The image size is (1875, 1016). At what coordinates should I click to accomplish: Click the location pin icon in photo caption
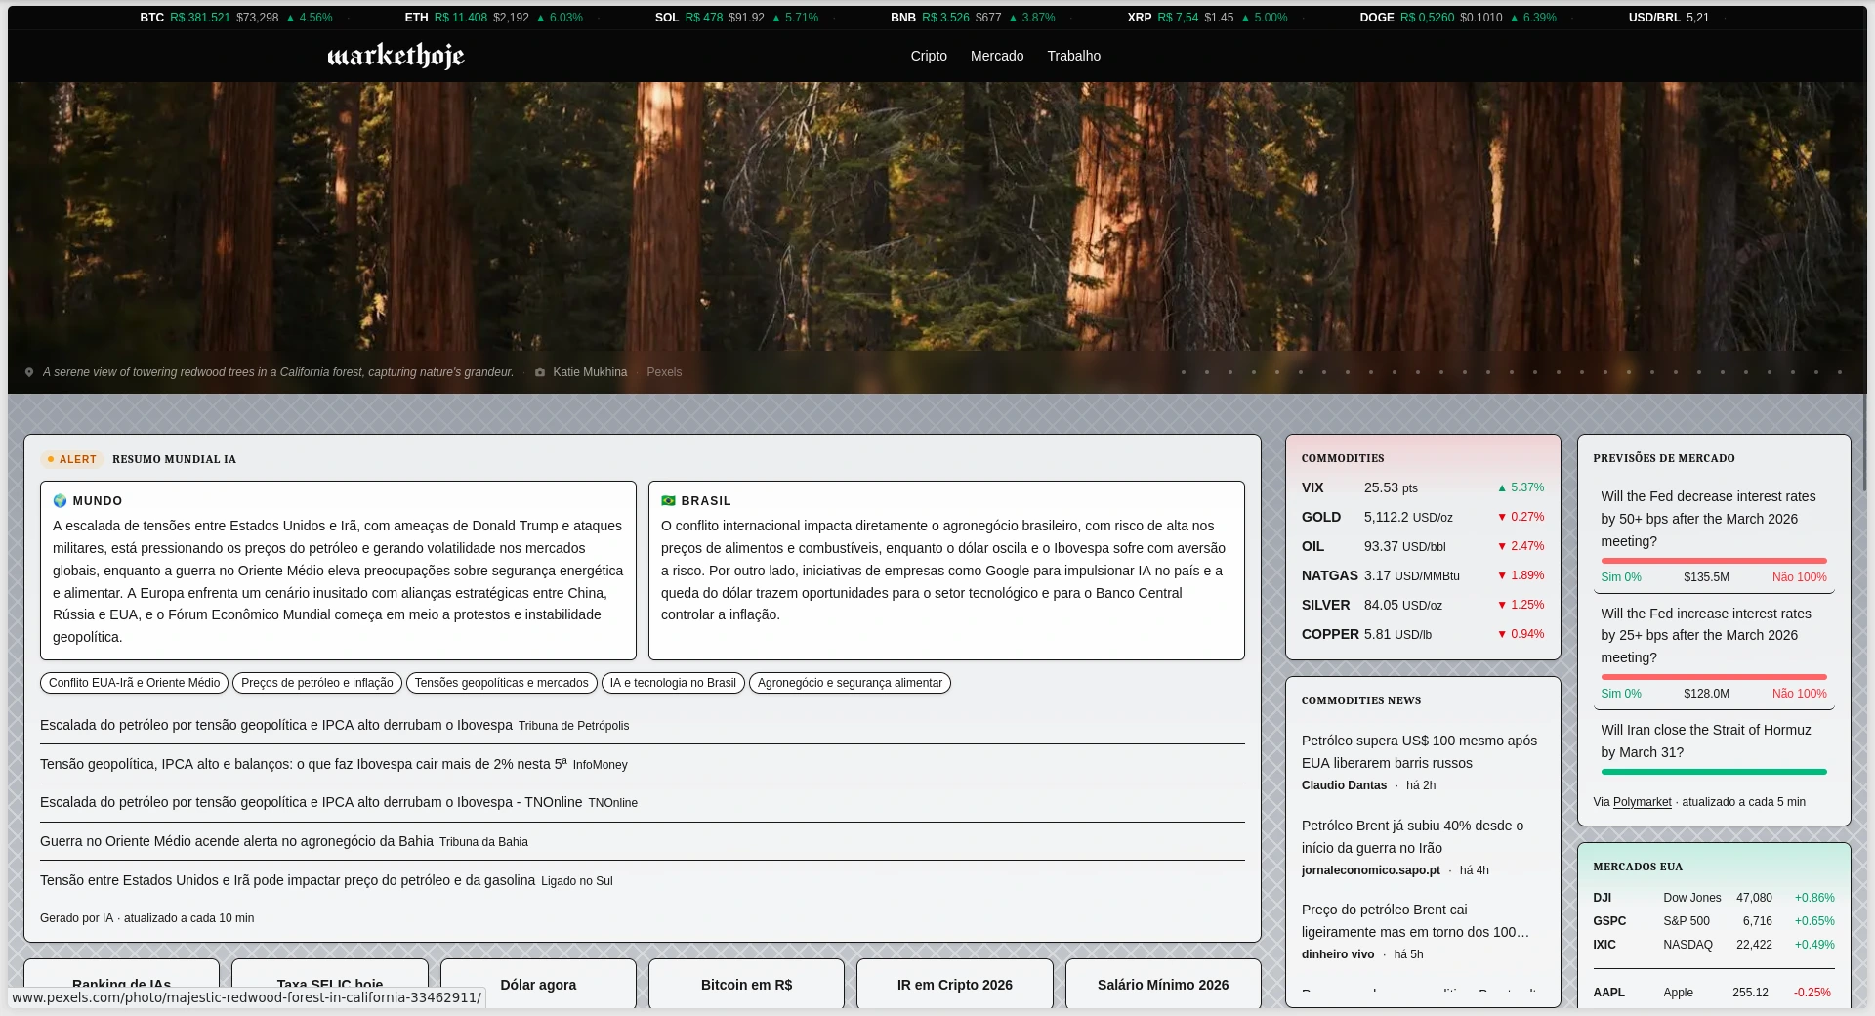pos(29,372)
